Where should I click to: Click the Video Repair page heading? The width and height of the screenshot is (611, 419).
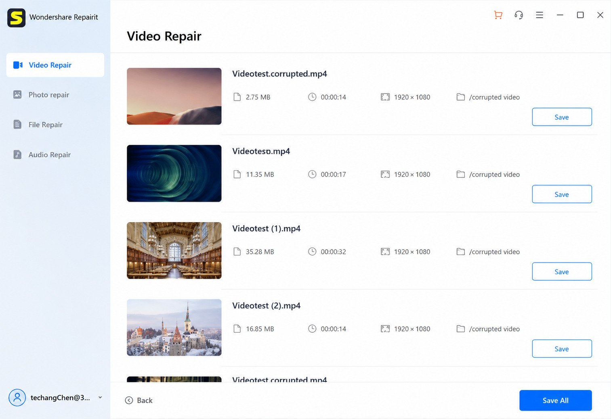coord(164,36)
